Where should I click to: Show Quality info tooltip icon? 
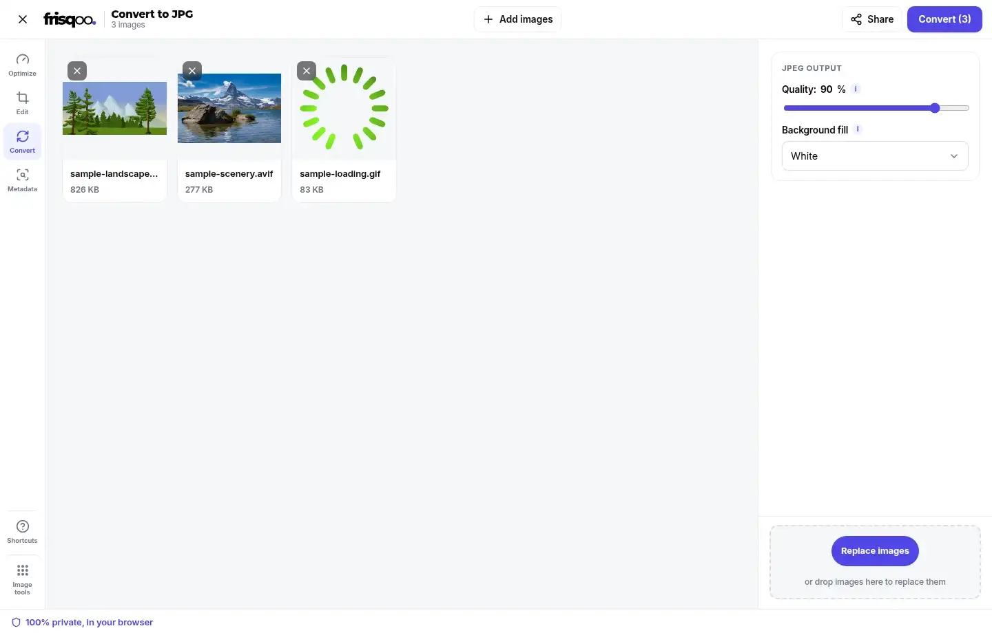tap(856, 89)
